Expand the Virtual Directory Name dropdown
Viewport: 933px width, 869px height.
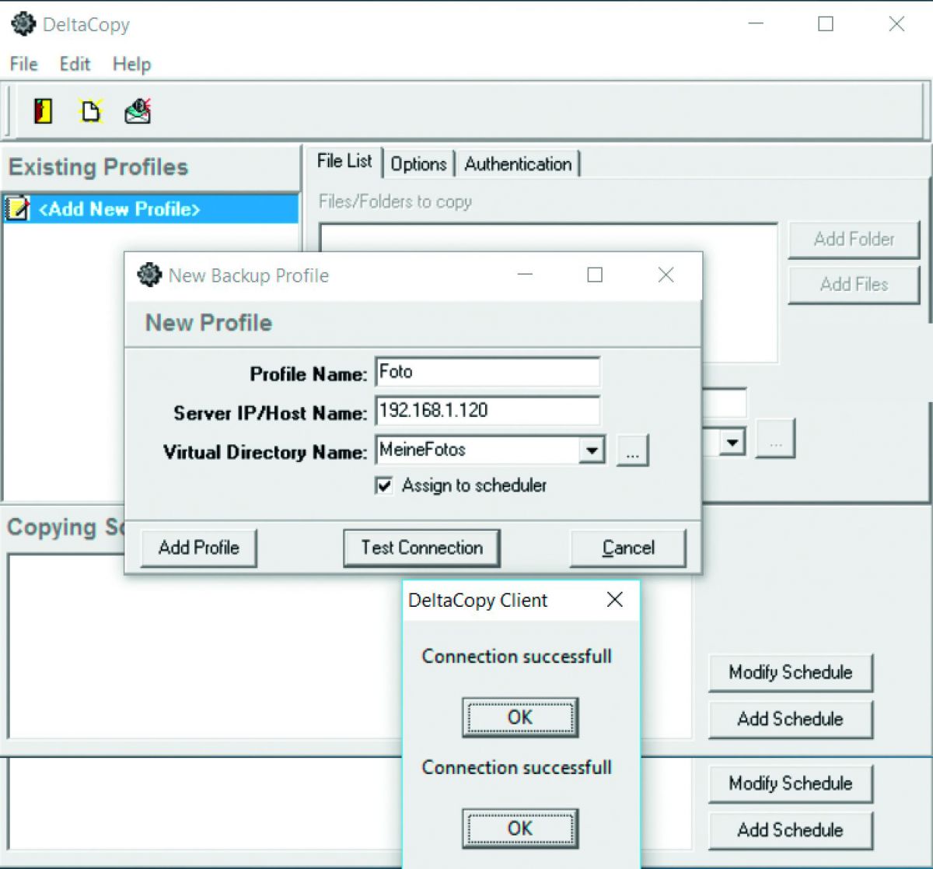point(592,450)
